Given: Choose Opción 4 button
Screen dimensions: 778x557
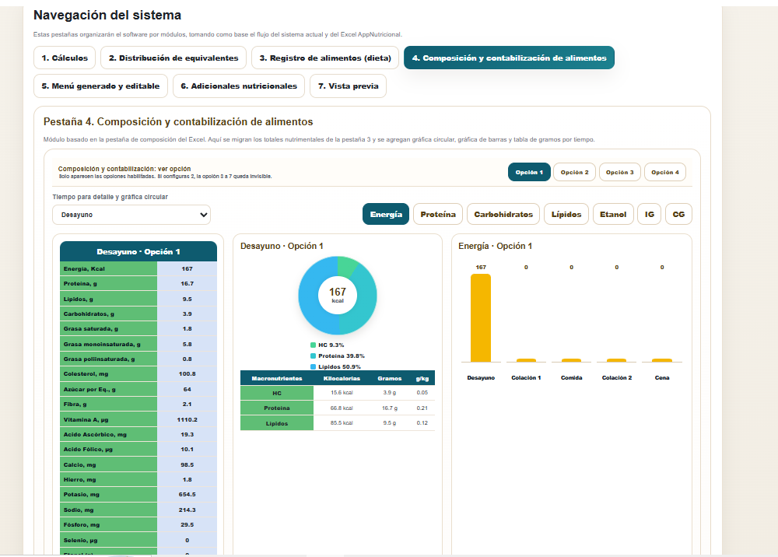Looking at the screenshot, I should (x=665, y=172).
